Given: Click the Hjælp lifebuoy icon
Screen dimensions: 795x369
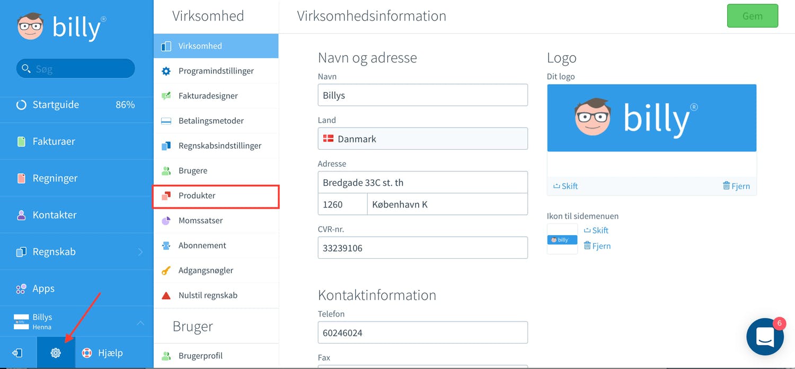Looking at the screenshot, I should [x=86, y=353].
